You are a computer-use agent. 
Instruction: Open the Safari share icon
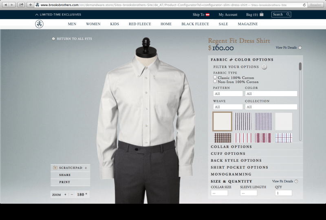21,5
